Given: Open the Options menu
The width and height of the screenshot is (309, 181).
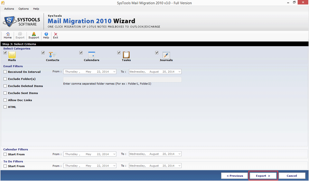Looking at the screenshot, I should tap(23, 9).
